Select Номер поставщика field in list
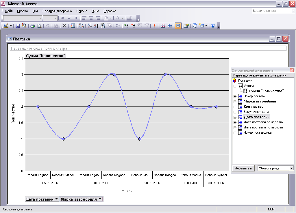Image resolution: width=296 pixels, height=213 pixels. coord(258,133)
